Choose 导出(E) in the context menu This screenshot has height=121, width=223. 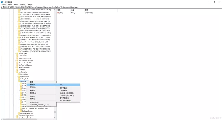[x=41, y=96]
